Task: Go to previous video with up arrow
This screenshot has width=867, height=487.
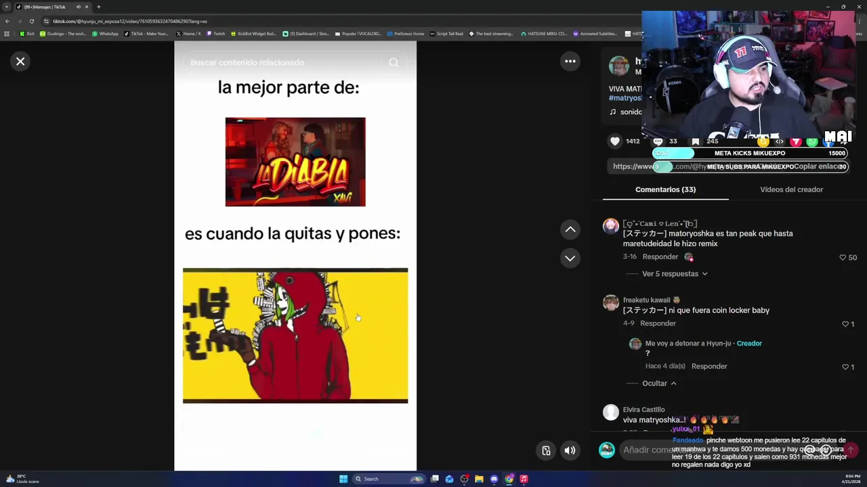Action: [570, 230]
